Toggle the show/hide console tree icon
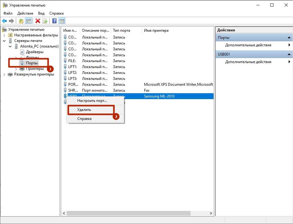Viewport: 293px width, 224px height. click(x=29, y=21)
